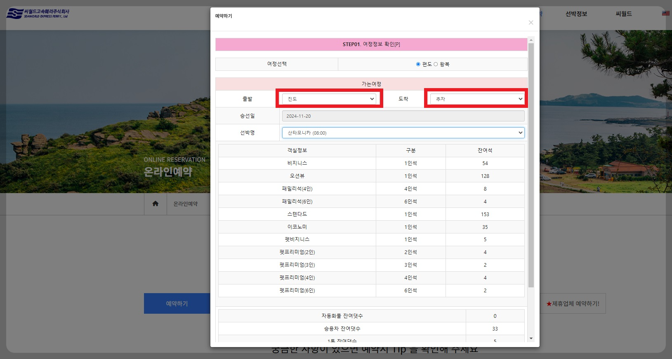
Task: Click the 여정선택 label cell
Action: click(277, 64)
